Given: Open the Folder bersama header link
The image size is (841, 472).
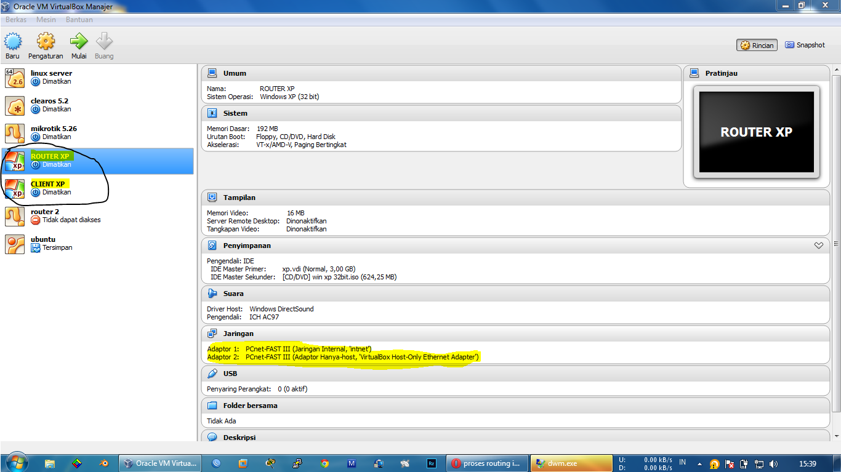Looking at the screenshot, I should [250, 406].
